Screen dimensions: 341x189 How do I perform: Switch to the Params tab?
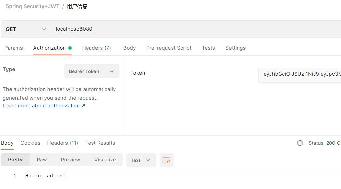pyautogui.click(x=14, y=48)
